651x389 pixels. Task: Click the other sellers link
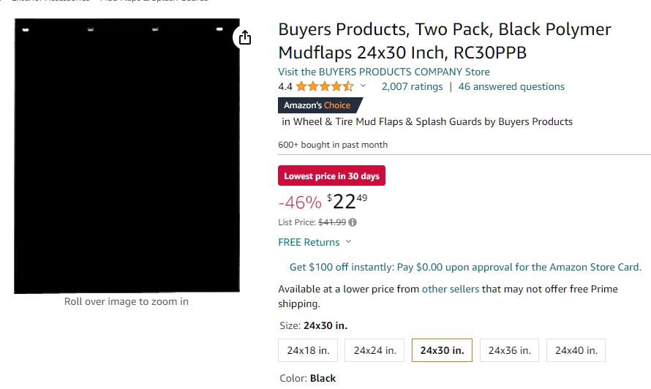pos(451,289)
